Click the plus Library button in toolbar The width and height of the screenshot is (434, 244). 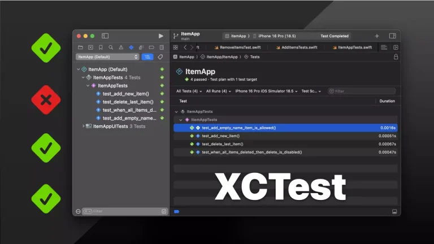[x=377, y=36]
